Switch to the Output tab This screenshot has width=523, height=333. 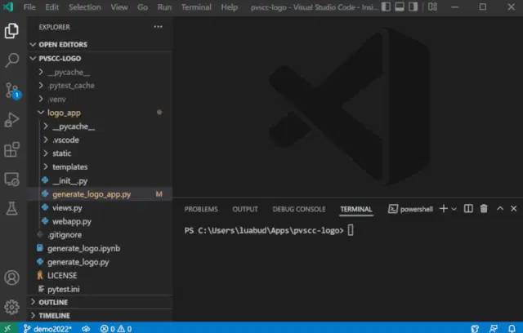tap(245, 209)
